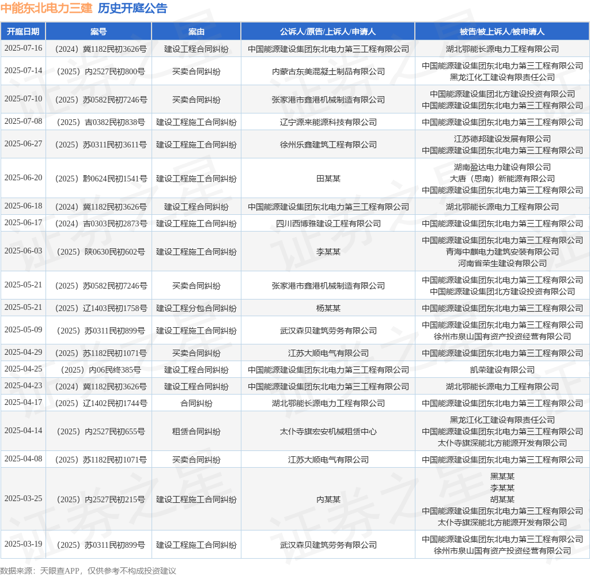
Task: Click the heading 历史开庭公告
Action: pos(133,8)
